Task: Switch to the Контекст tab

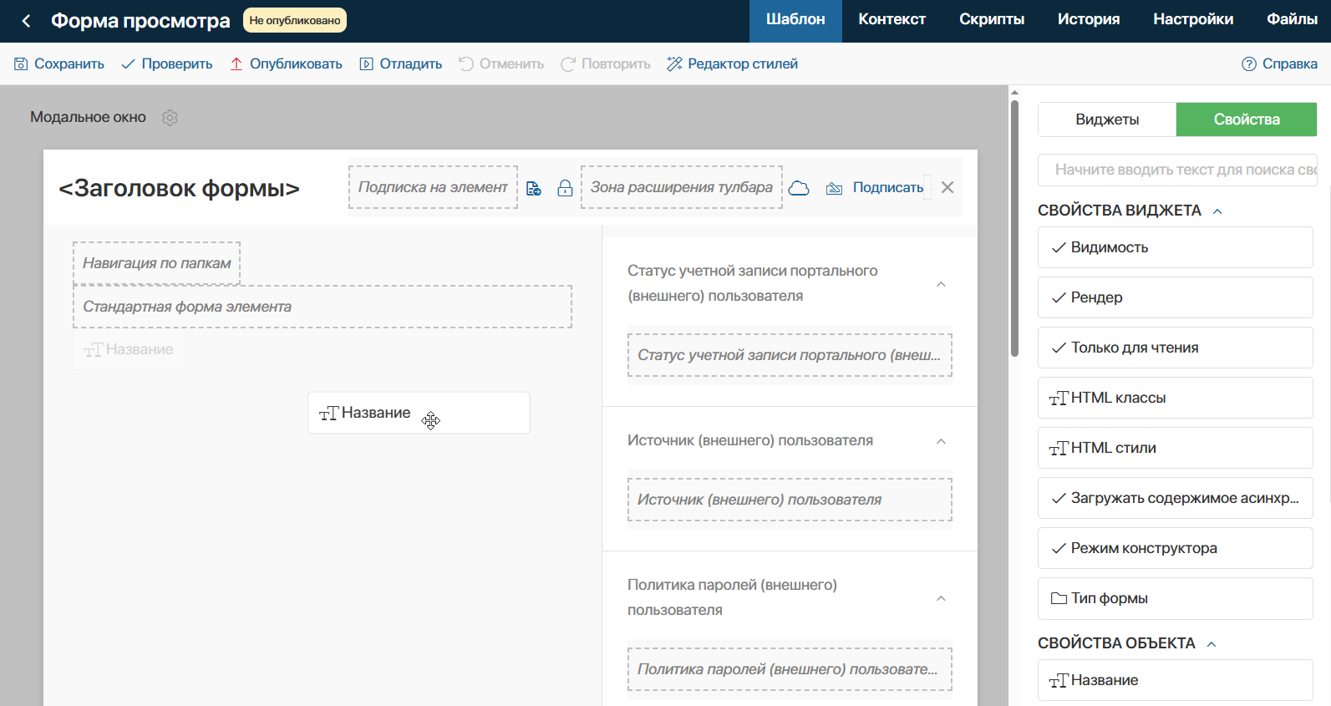Action: (892, 21)
